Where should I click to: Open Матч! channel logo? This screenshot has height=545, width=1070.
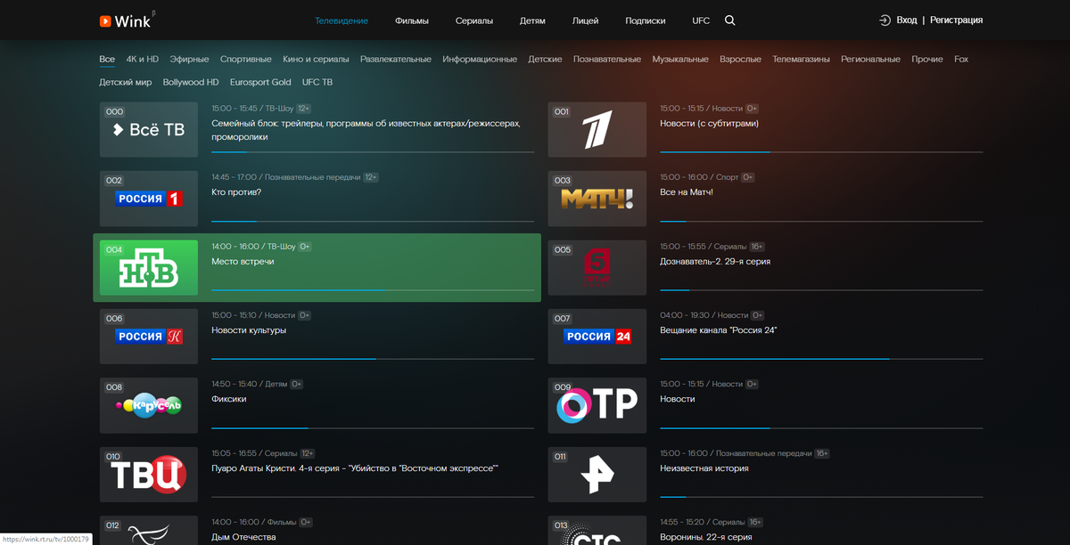(x=597, y=199)
